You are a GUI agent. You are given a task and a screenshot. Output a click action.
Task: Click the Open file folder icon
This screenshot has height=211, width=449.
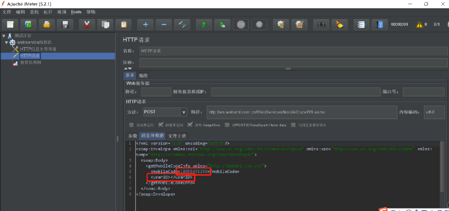(47, 25)
